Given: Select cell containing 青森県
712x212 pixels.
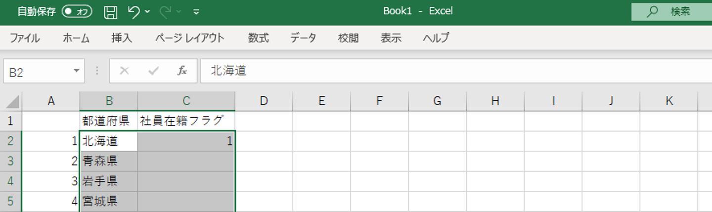Looking at the screenshot, I should tap(109, 161).
